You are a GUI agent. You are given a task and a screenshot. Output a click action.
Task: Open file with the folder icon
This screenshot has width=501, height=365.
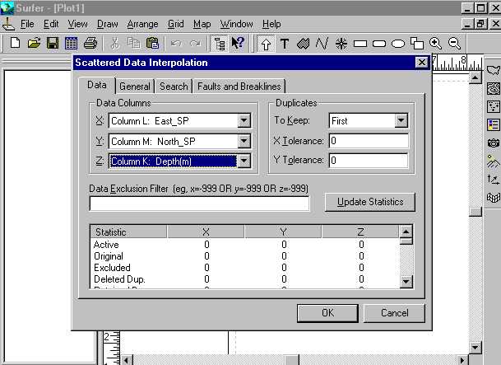(x=34, y=43)
